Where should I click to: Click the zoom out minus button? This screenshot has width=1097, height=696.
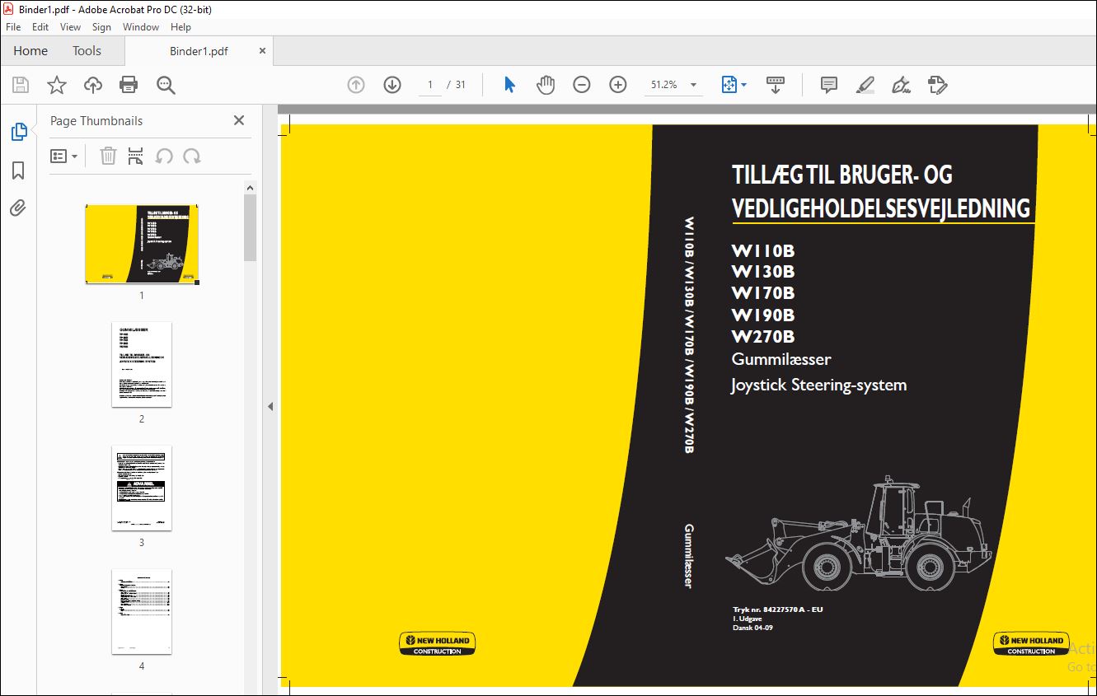coord(582,85)
